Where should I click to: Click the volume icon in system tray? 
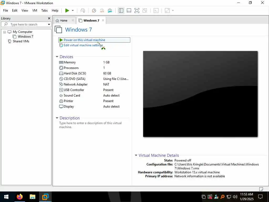pyautogui.click(x=235, y=197)
